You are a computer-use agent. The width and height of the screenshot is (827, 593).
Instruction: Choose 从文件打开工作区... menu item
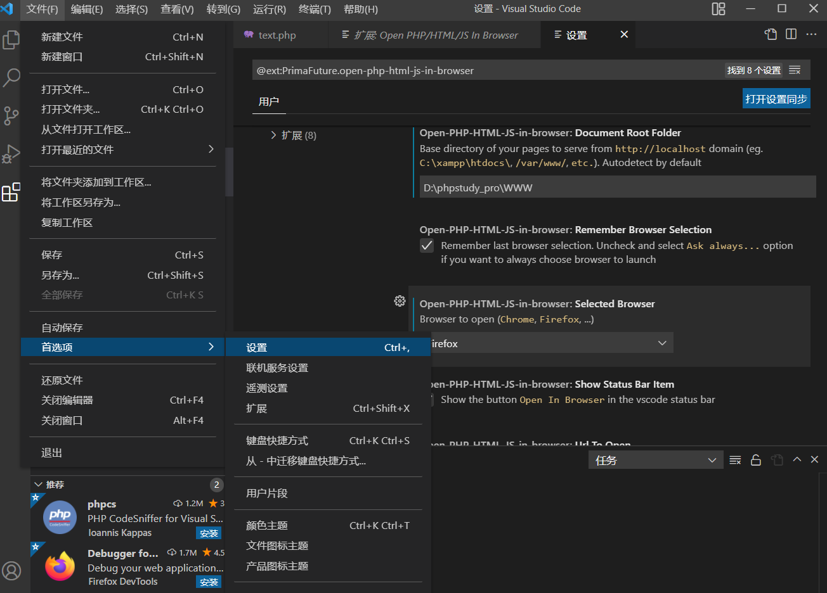[122, 130]
